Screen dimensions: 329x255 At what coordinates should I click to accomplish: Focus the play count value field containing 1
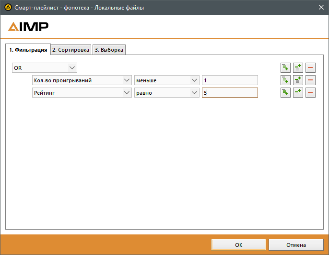(230, 80)
